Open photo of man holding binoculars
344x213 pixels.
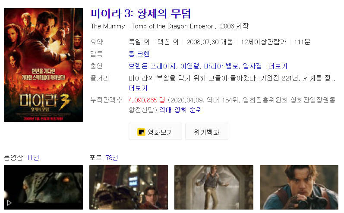[299, 188]
